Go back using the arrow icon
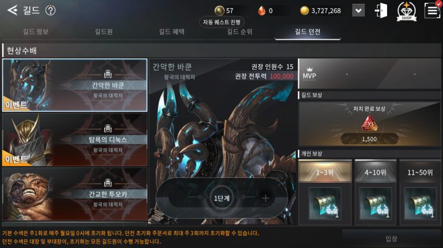This screenshot has height=248, width=443. click(x=12, y=11)
